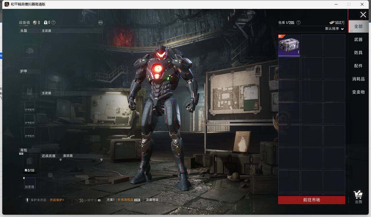The image size is (371, 217).
Task: Click the 50.0万 cash currency icon
Action: click(332, 23)
